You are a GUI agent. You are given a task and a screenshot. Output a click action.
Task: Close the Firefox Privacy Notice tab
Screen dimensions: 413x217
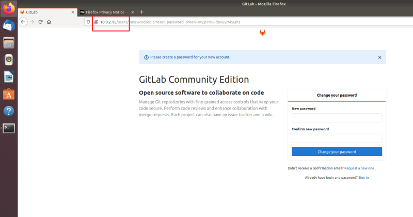point(133,12)
